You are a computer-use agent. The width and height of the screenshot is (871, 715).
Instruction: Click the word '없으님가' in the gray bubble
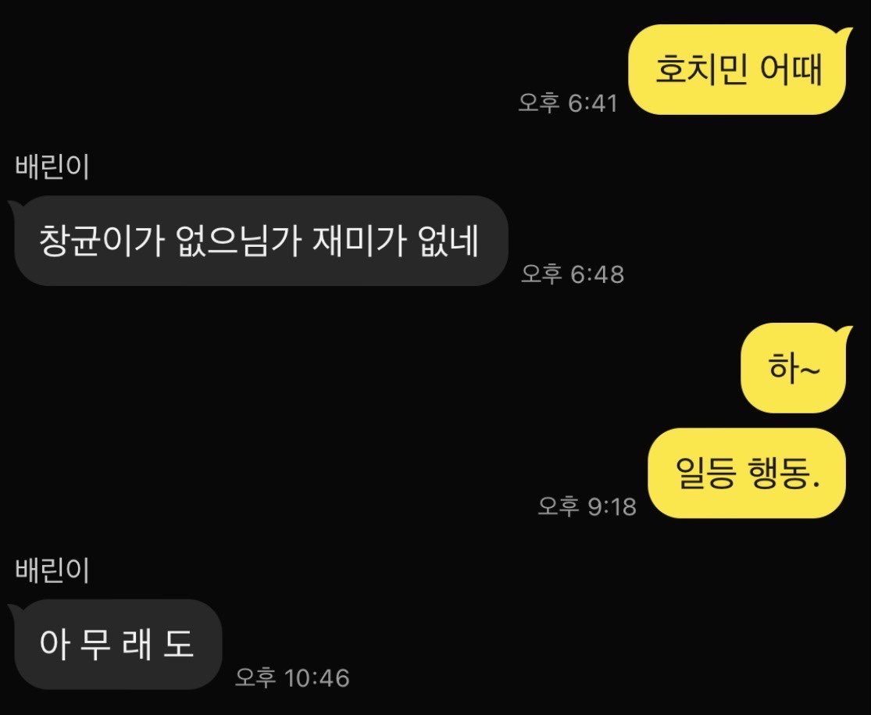pos(239,241)
